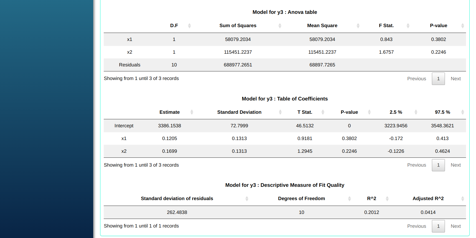Select page 1 of fit quality table
The width and height of the screenshot is (476, 238).
[438, 226]
